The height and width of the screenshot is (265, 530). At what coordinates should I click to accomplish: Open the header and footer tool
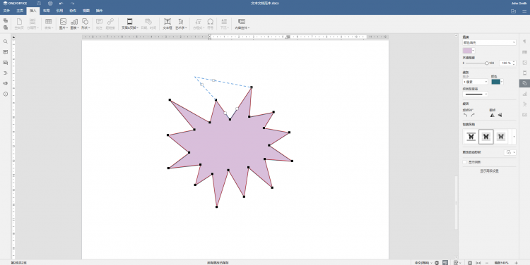[x=129, y=23]
